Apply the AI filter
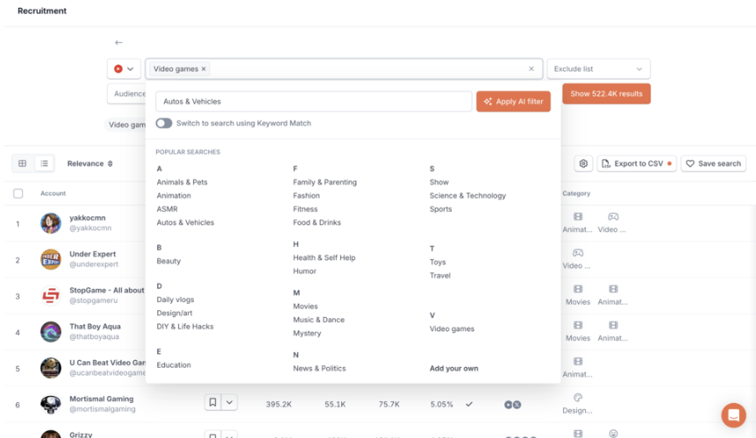756x438 pixels. (513, 102)
